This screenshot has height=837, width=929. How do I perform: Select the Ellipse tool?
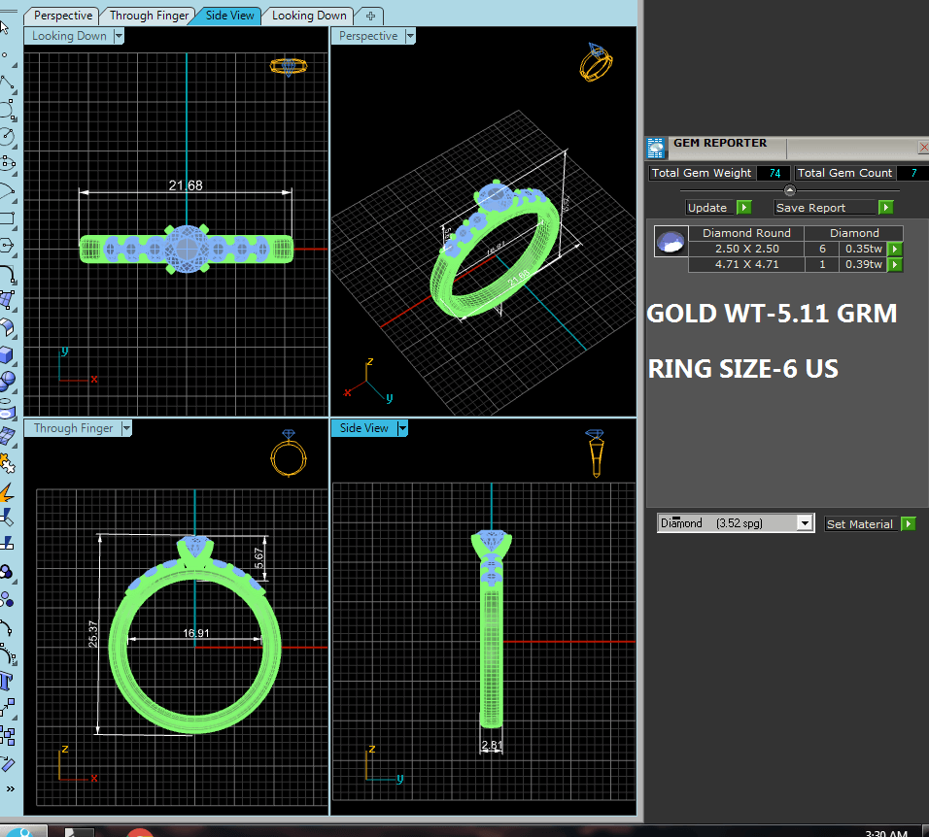7,164
